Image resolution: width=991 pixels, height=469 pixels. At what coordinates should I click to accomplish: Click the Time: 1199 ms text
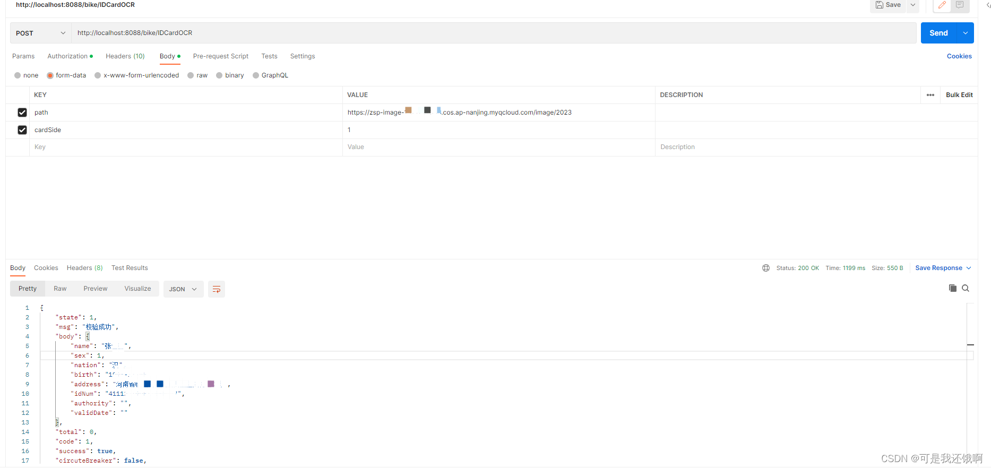(x=845, y=268)
